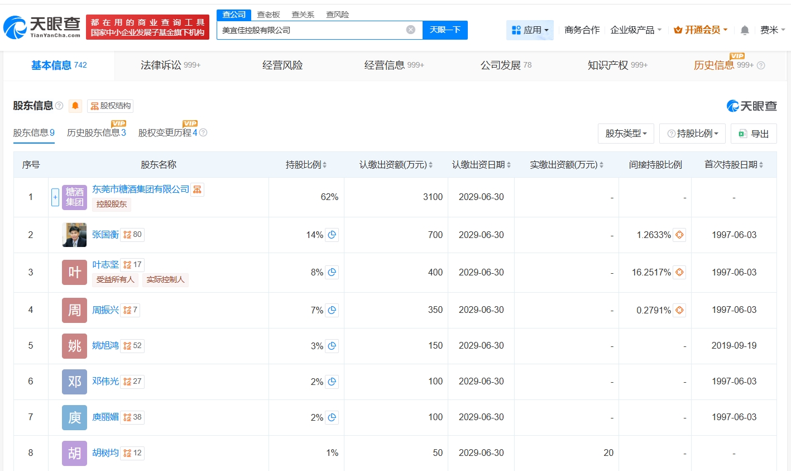Open equity structure icon beside 东莞市糖酒集团有限公司
791x471 pixels.
(x=197, y=189)
